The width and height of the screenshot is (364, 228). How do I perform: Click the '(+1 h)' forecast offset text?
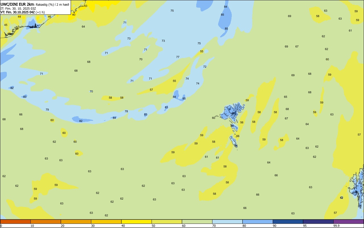40,12
